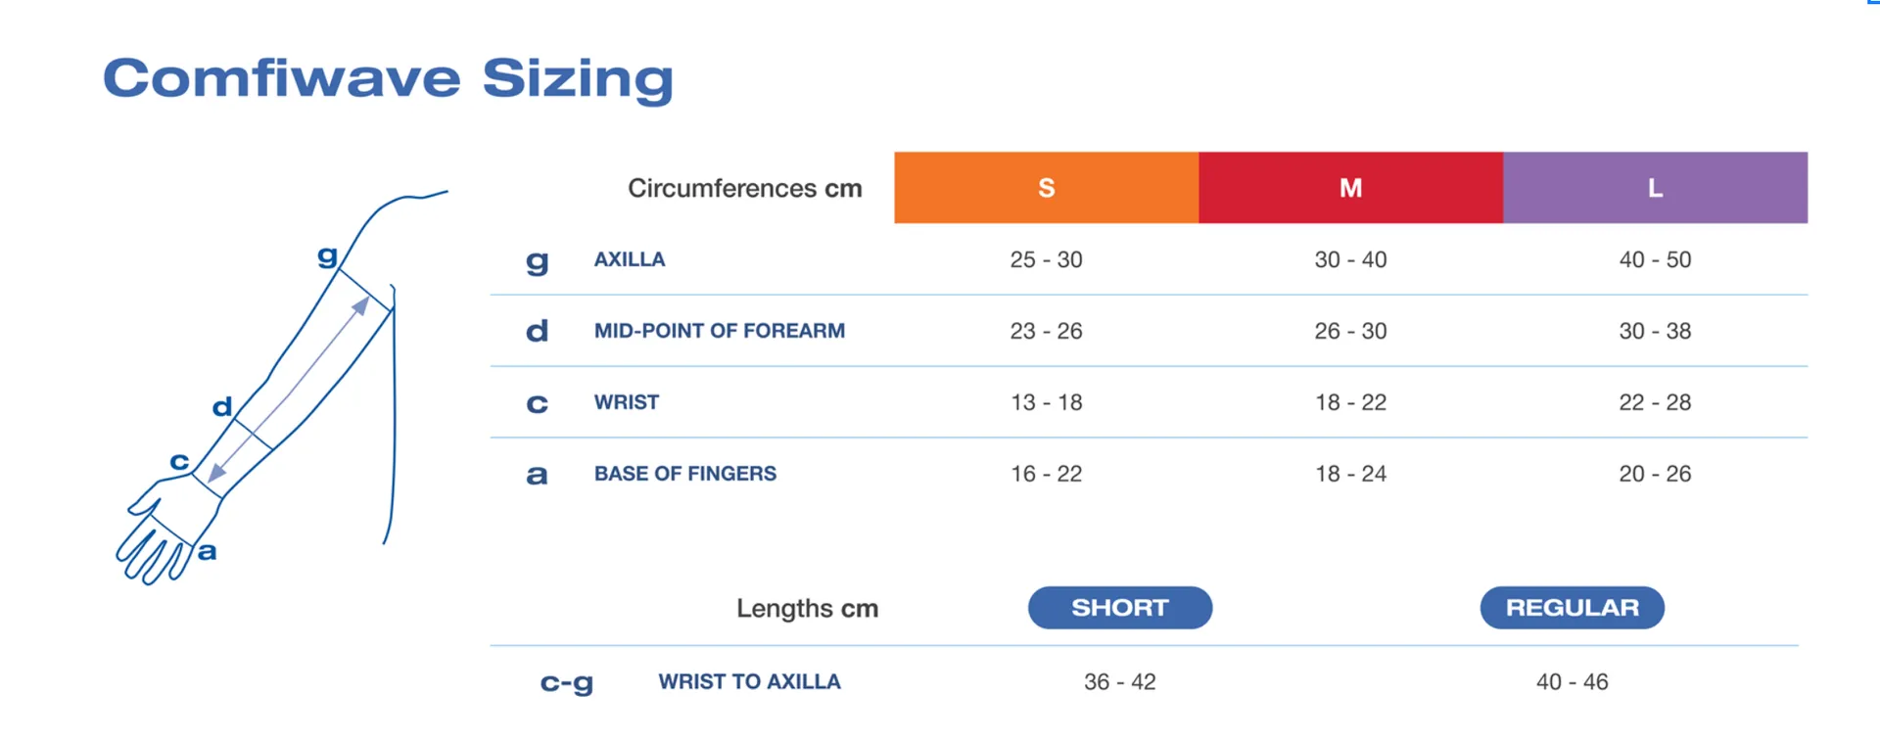Select the red M size header
Viewport: 1880px width, 740px height.
(x=1350, y=188)
